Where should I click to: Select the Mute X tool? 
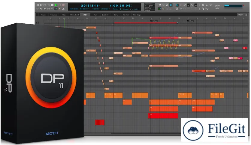point(211,5)
